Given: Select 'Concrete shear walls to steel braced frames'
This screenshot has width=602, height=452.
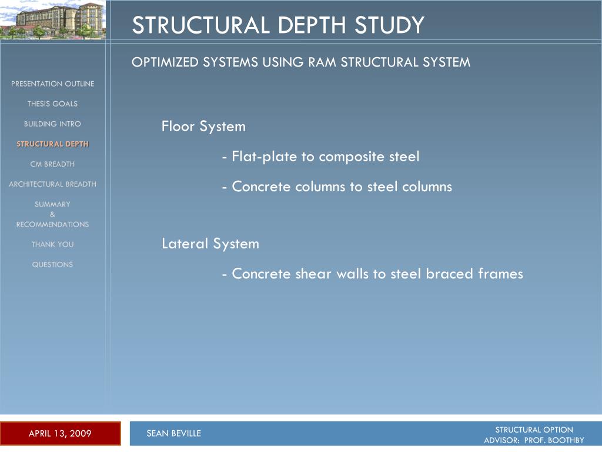Looking at the screenshot, I should pyautogui.click(x=372, y=274).
